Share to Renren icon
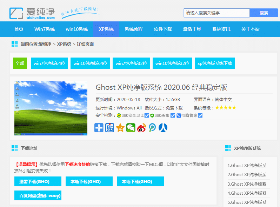Viewport: 280px width, 207px height. pos(163,128)
